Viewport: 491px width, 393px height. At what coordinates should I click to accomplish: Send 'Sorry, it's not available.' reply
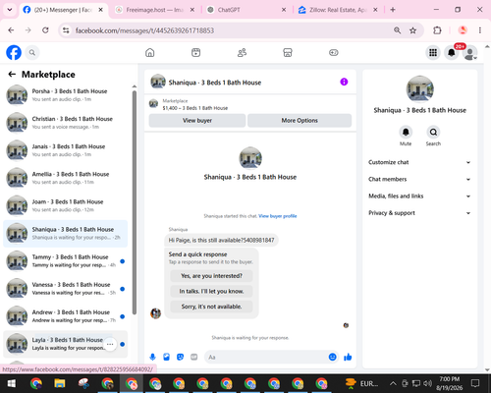click(211, 307)
